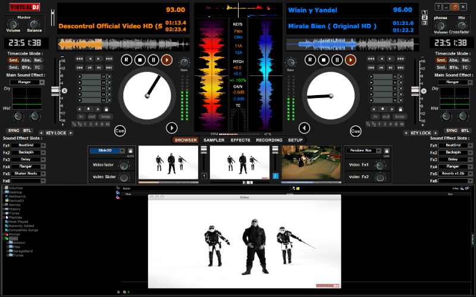Image resolution: width=476 pixels, height=297 pixels.
Task: Open right Fx5 Reverb v1.0b dropdown
Action: [x=456, y=173]
